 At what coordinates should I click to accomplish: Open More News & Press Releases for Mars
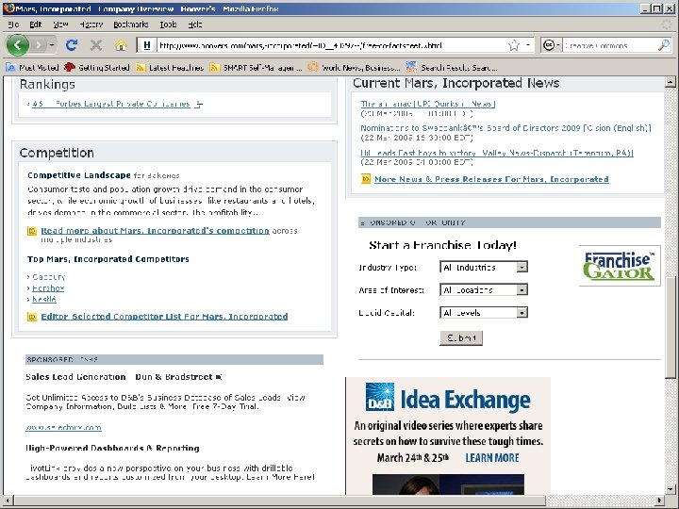point(491,179)
